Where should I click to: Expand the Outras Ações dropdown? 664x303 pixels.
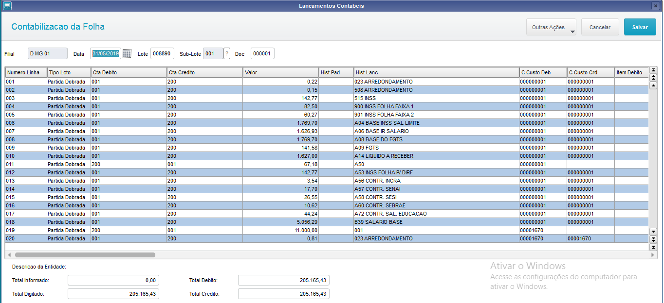tap(551, 27)
